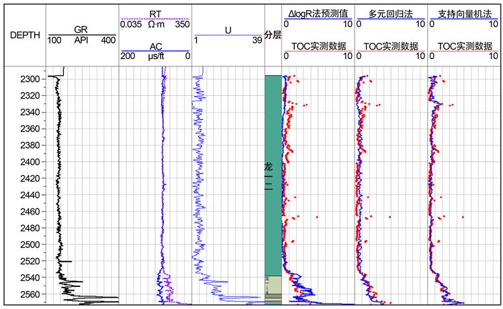Click the blue AC legend line

(x=154, y=52)
